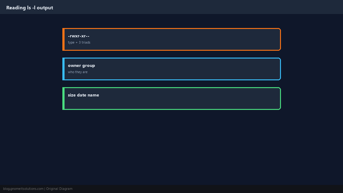343x193 pixels.
Task: Click the word "name" in the third card
Action: click(93, 95)
